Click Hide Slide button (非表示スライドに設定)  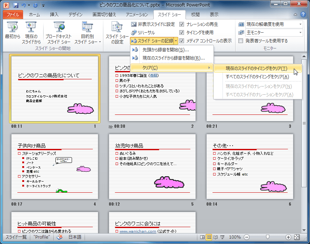click(153, 24)
